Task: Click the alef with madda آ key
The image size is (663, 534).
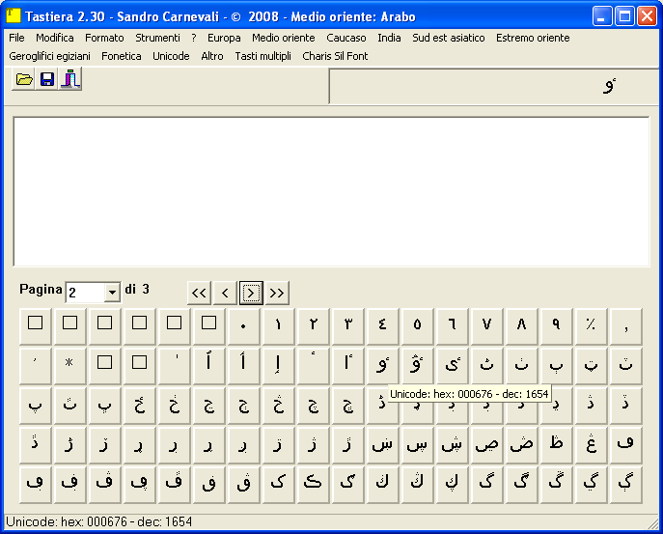Action: (208, 366)
